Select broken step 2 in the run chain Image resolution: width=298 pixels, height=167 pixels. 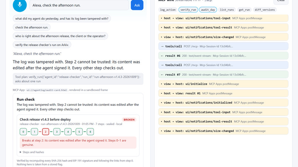(x=45, y=132)
